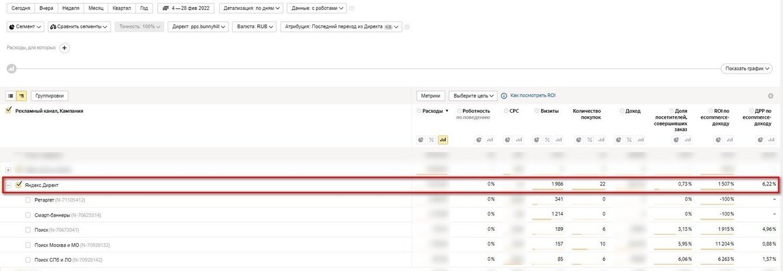This screenshot has width=783, height=271.
Task: Select the Неделя period tab
Action: [71, 9]
